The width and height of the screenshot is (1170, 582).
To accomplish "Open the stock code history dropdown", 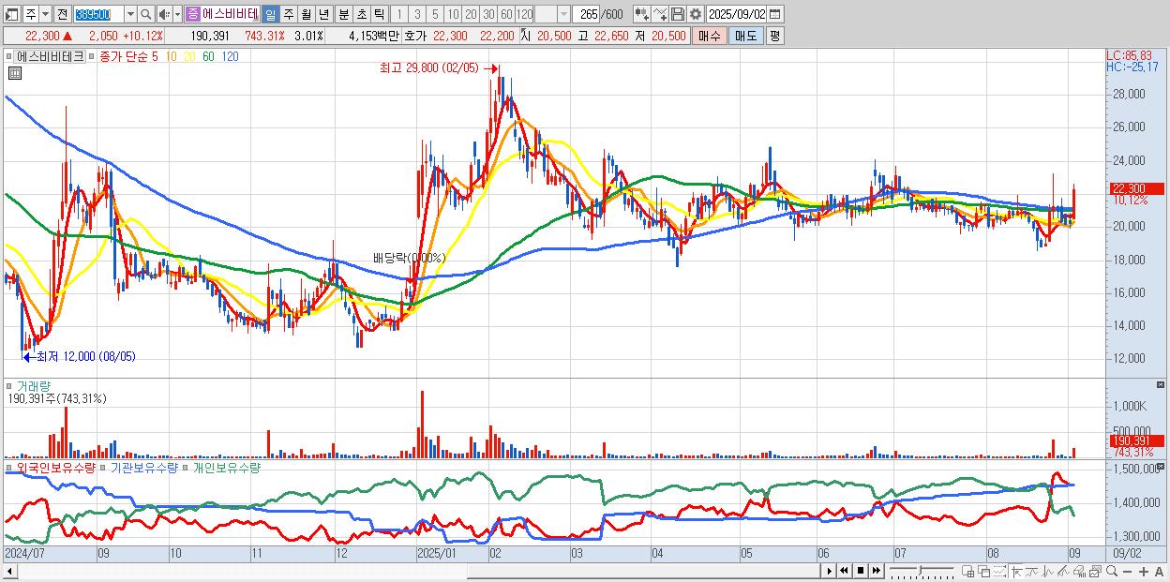I will click(x=130, y=14).
